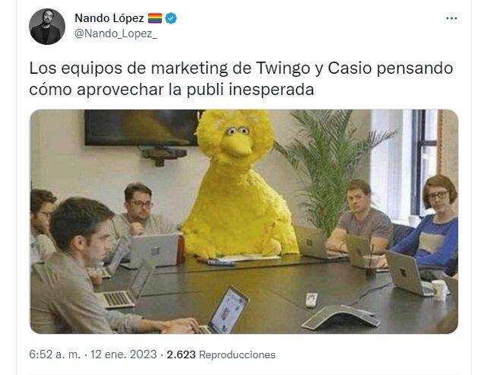Screen dimensions: 487x375
Task: Click the 12 ene. 2023 date
Action: pyautogui.click(x=124, y=354)
